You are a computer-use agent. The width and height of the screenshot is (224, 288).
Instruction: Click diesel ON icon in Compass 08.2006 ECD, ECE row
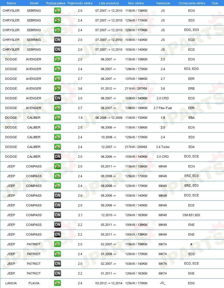pyautogui.click(x=58, y=196)
